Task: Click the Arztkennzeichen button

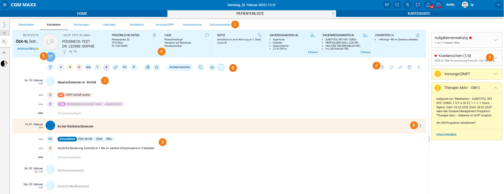Action: (x=180, y=67)
